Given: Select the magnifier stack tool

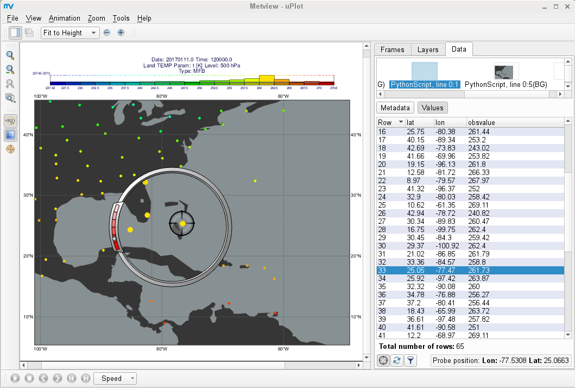Looking at the screenshot, I should click(10, 98).
